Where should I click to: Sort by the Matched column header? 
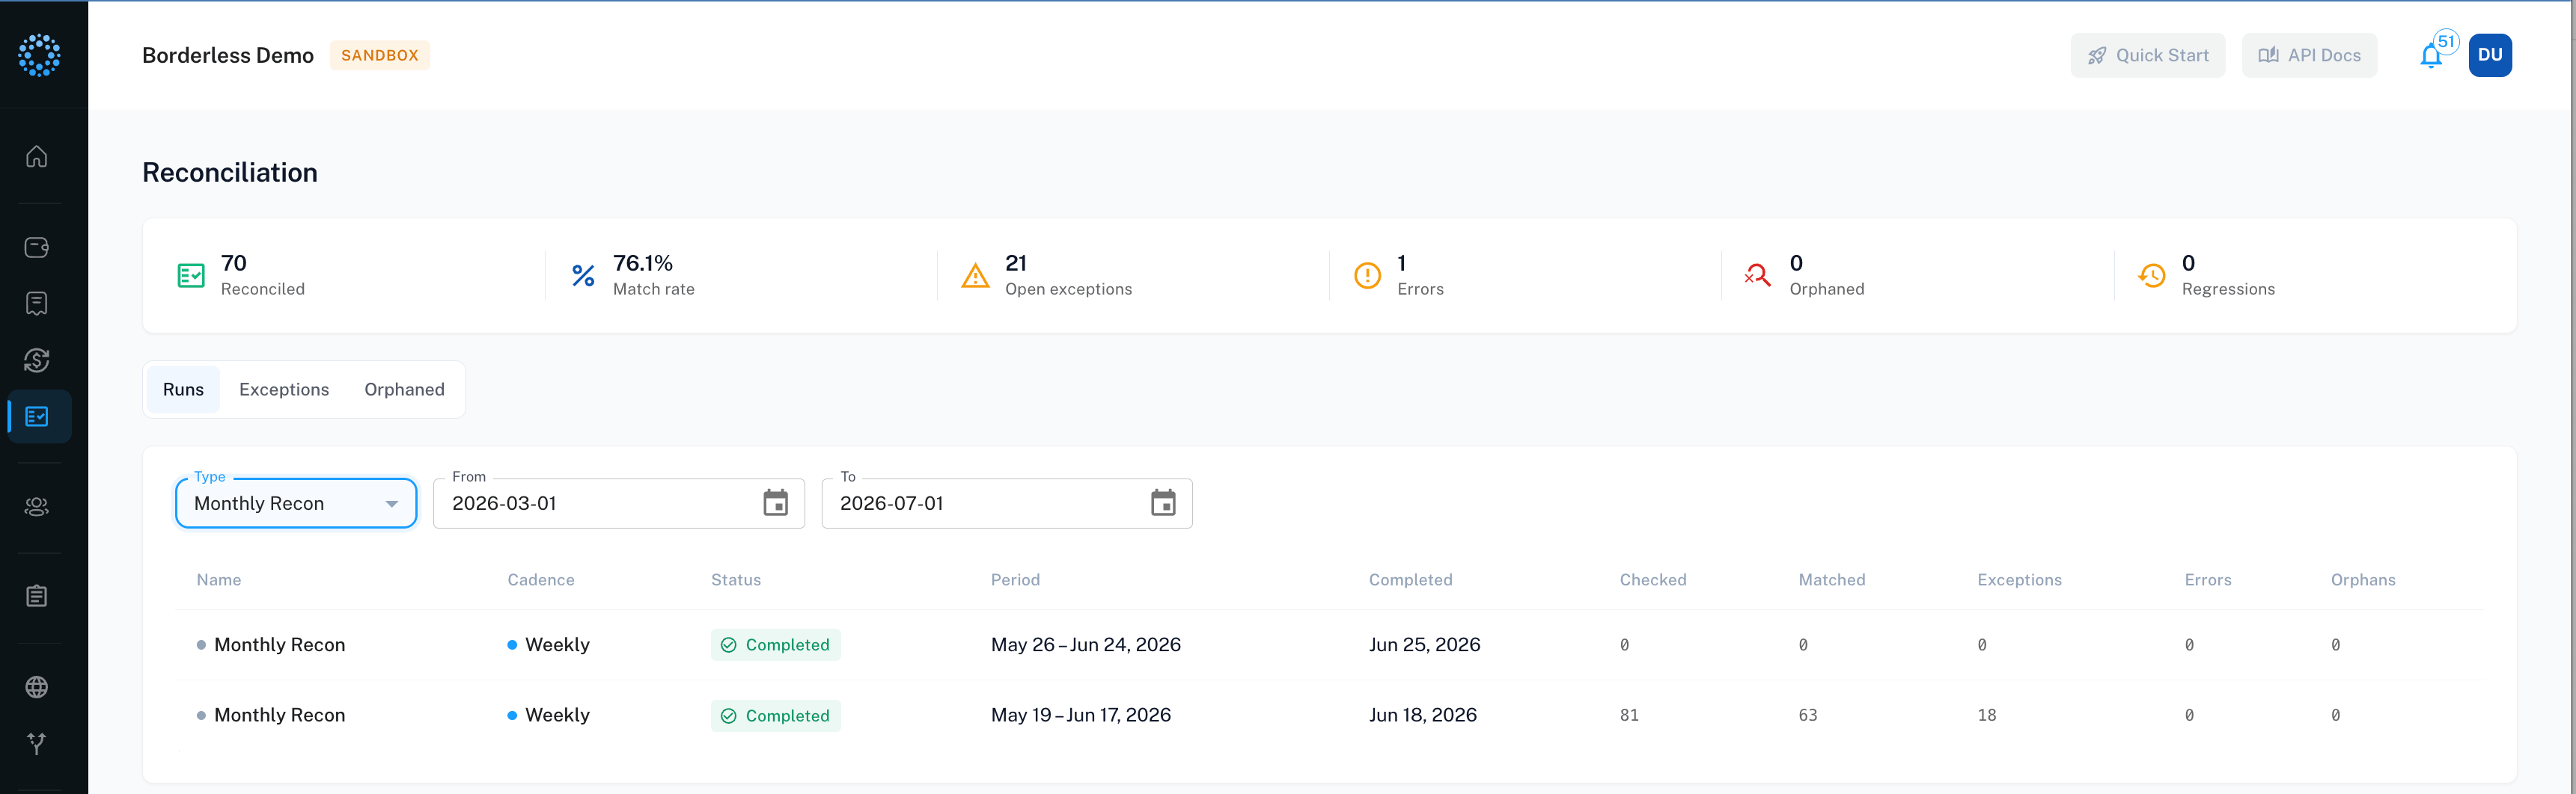(1832, 580)
